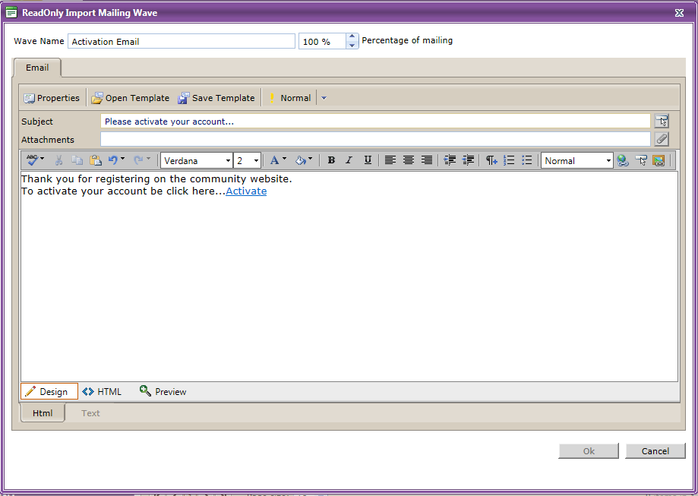Click the Cancel button
The image size is (698, 496).
[x=655, y=451]
